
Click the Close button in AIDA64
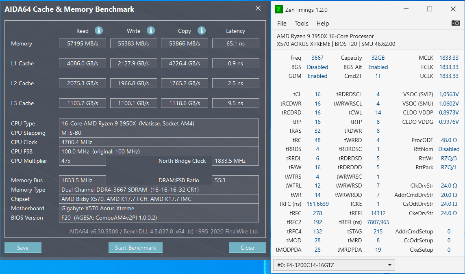[247, 248]
